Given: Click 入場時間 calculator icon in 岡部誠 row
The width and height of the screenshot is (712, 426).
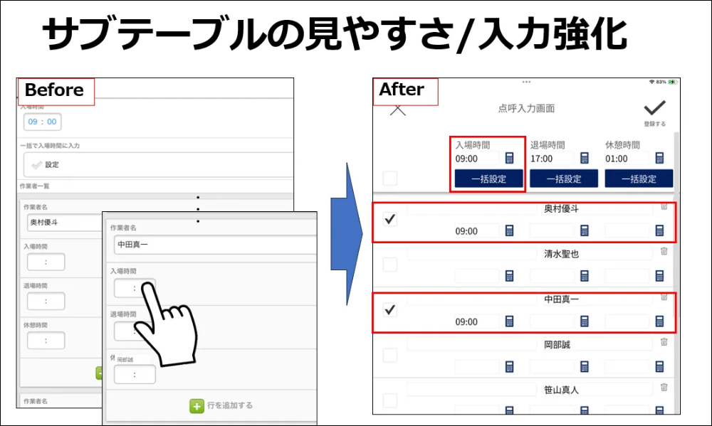Looking at the screenshot, I should pos(510,366).
